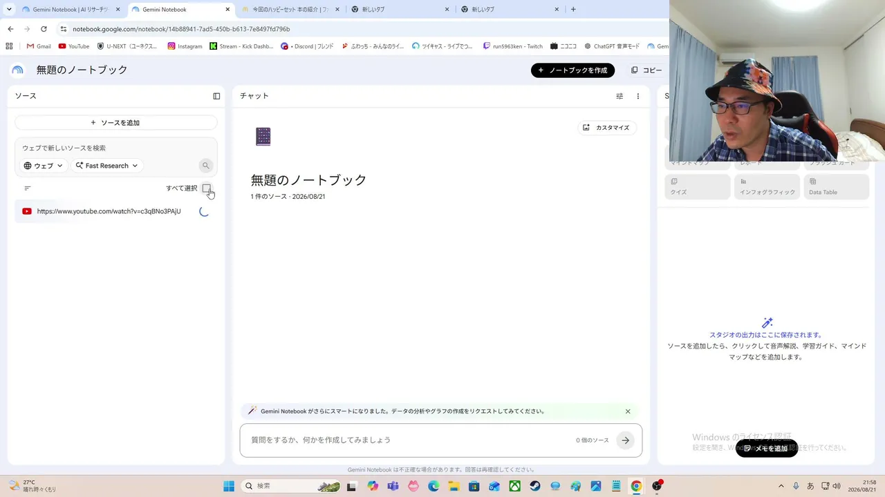Click the ノートブックを作成 button
This screenshot has height=497, width=885.
point(572,70)
